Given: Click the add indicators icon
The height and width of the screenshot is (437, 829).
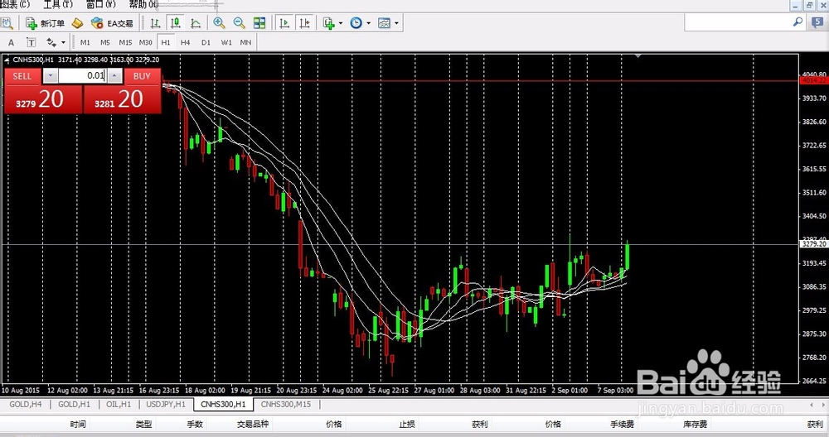Looking at the screenshot, I should pos(329,23).
